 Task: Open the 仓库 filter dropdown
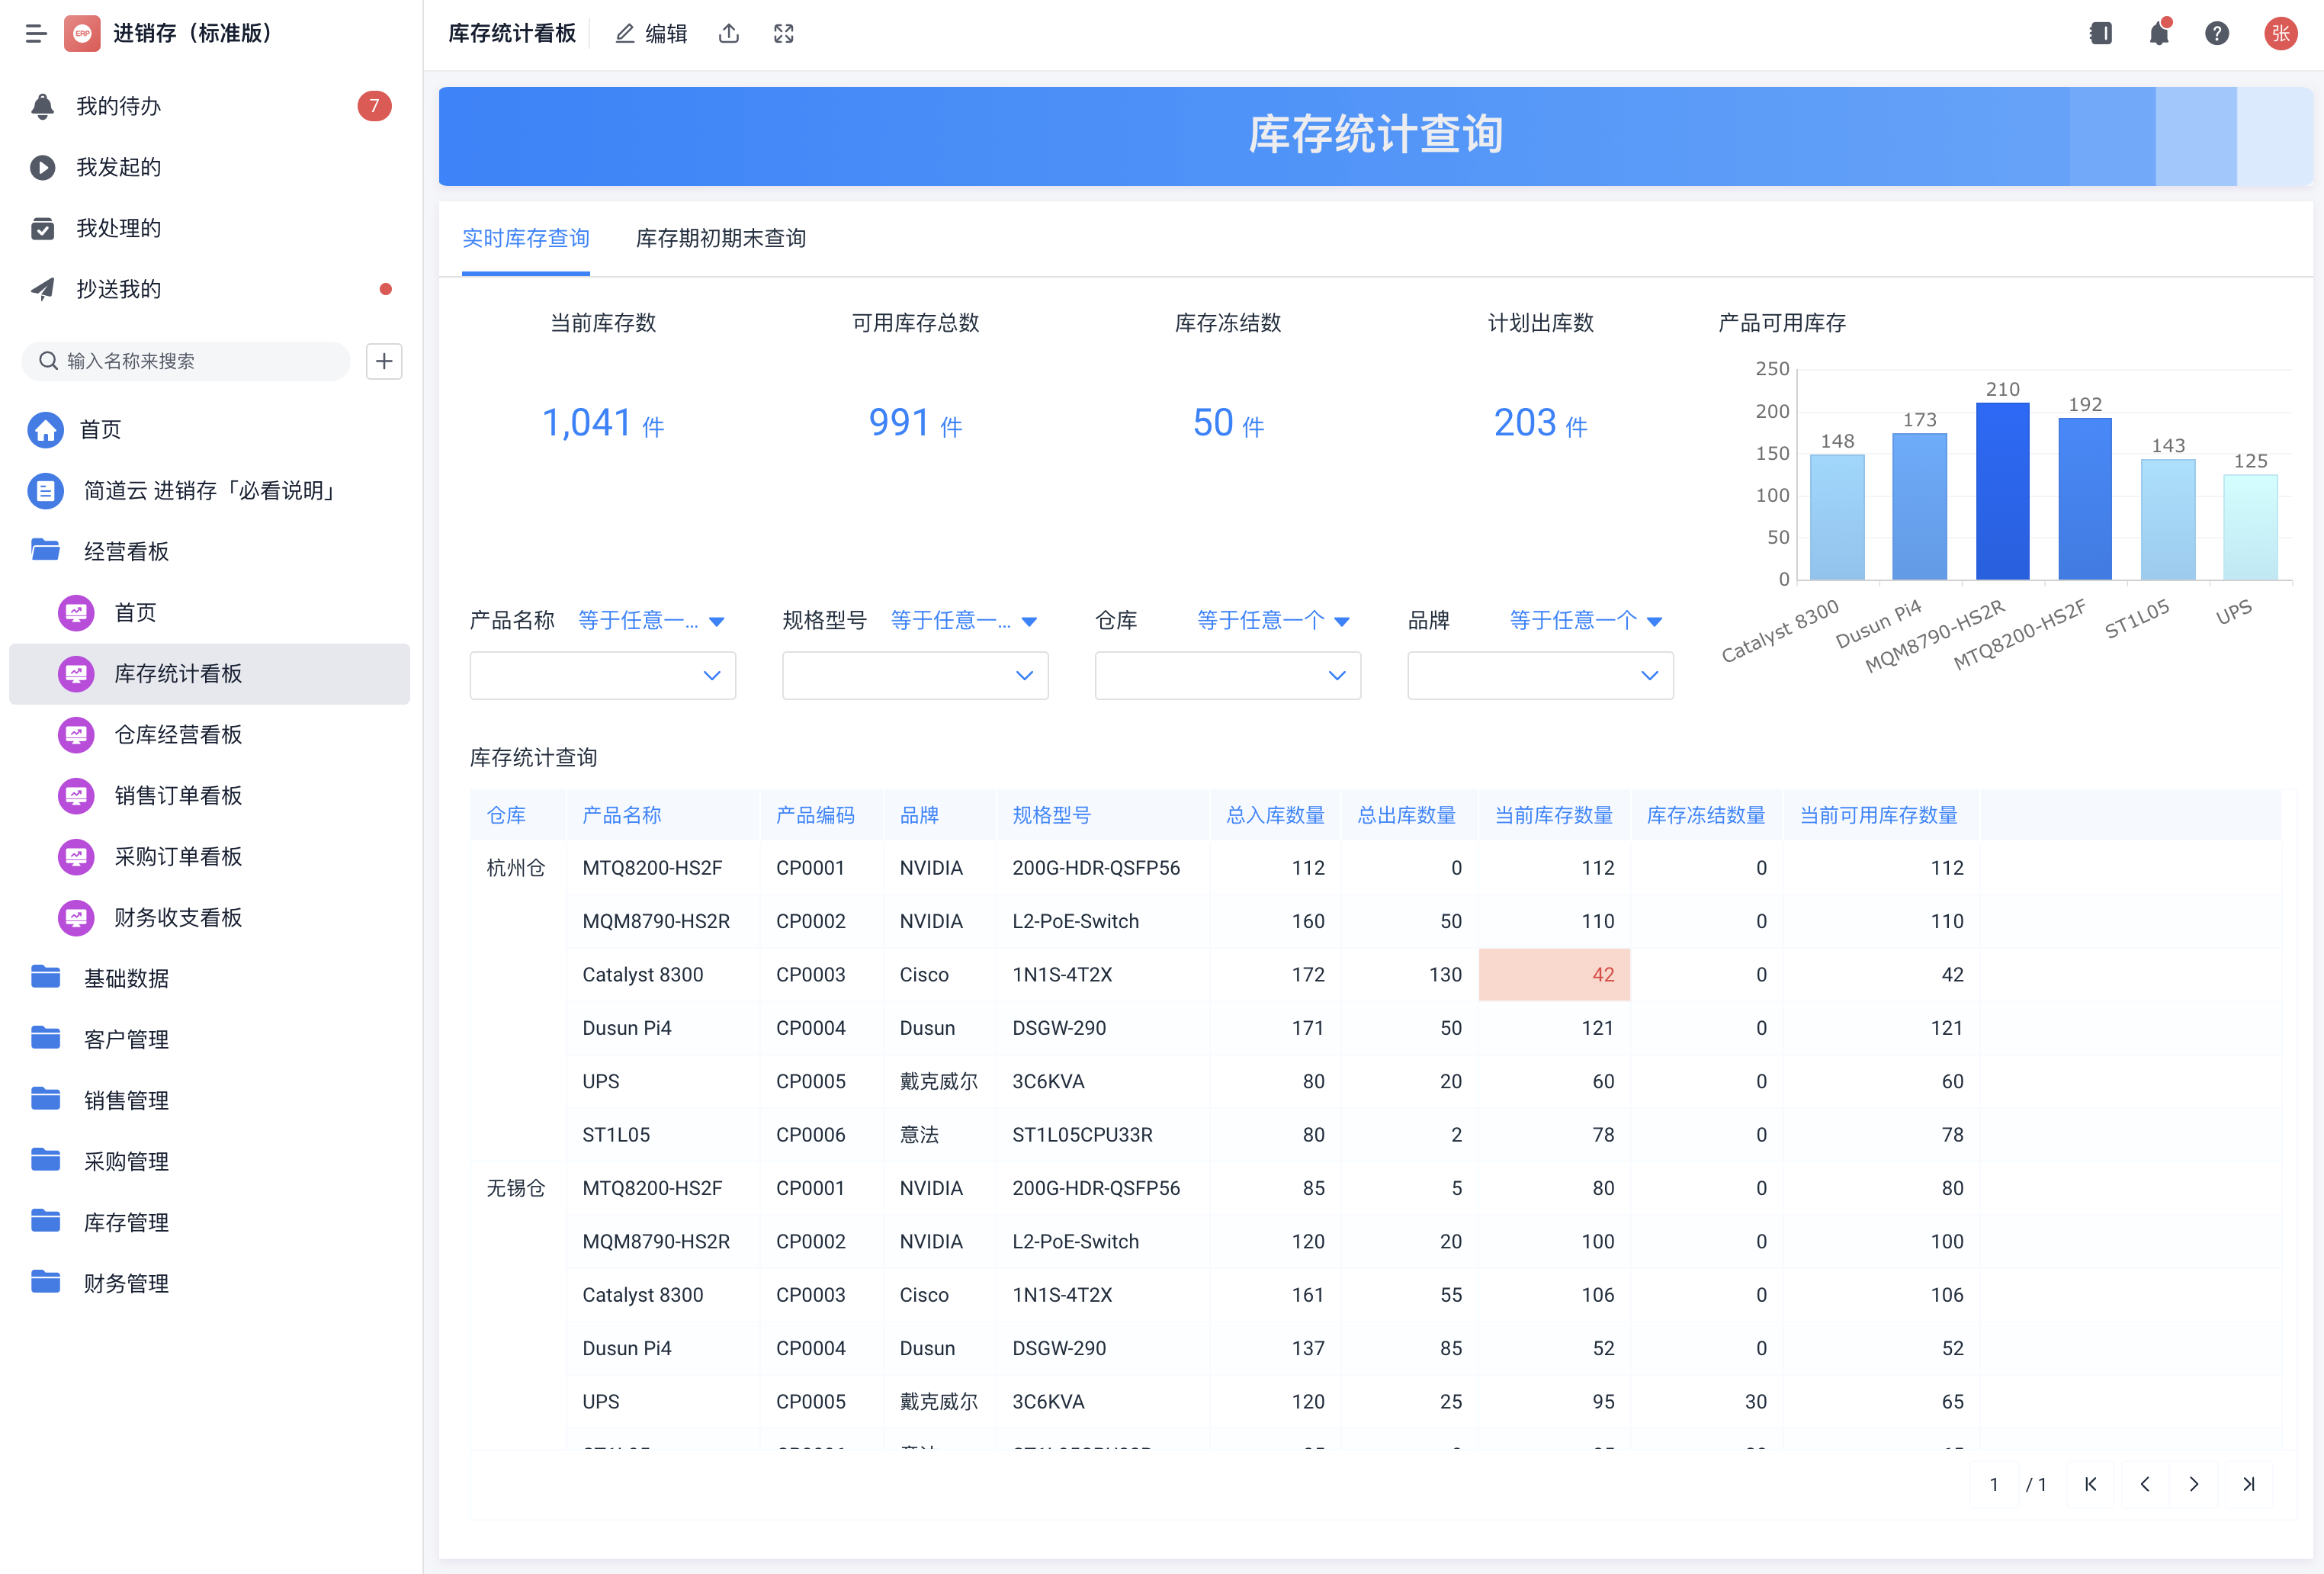point(1228,675)
